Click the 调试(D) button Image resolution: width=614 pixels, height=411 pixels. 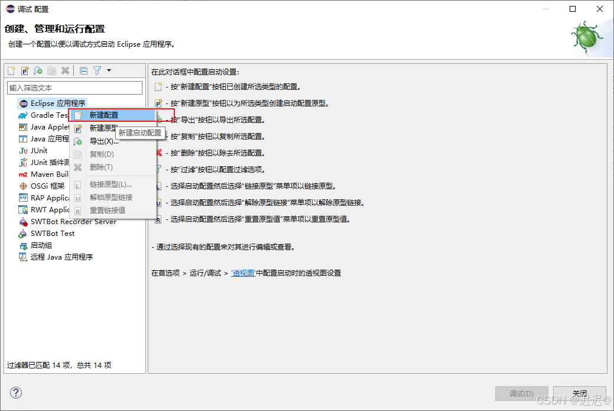521,393
